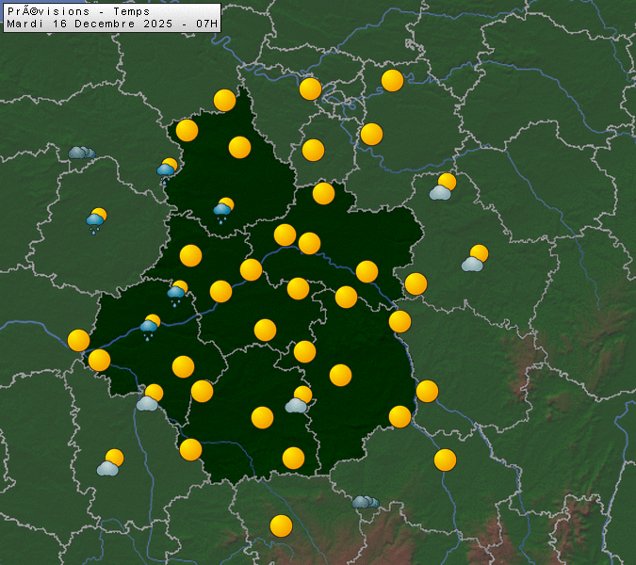Click the partly cloudy icon on the dark region's southwest border
The width and height of the screenshot is (636, 565).
[150, 397]
